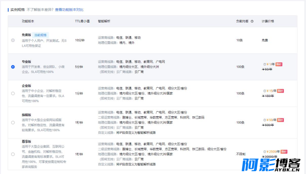Screen dimensions: 306x174
Task: Select the 尊享版 radio button
Action: (x=13, y=154)
